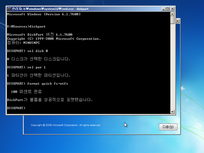Click the 2009 Microsoft copyright text in setup window

[x=66, y=125]
